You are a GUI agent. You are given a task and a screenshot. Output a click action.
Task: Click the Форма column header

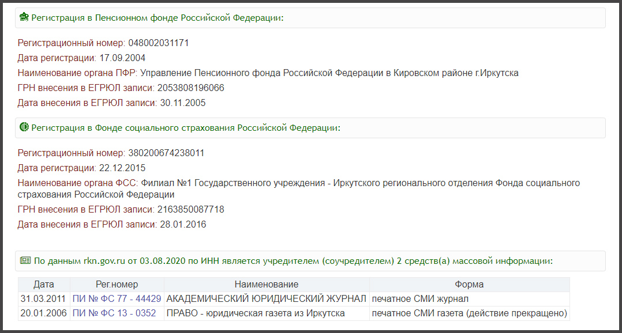(469, 285)
